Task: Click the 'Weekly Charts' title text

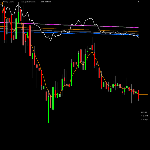Action: coord(8,2)
